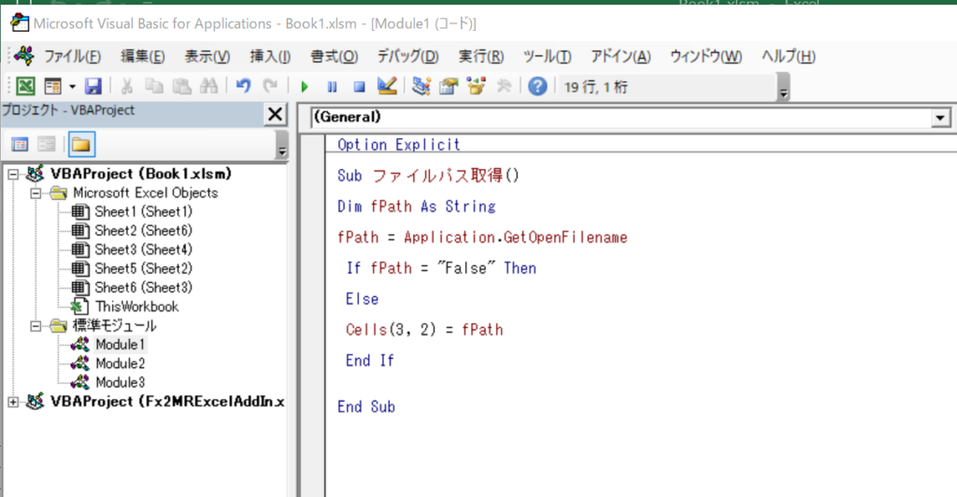Open the 表示(V) menu

tap(207, 57)
